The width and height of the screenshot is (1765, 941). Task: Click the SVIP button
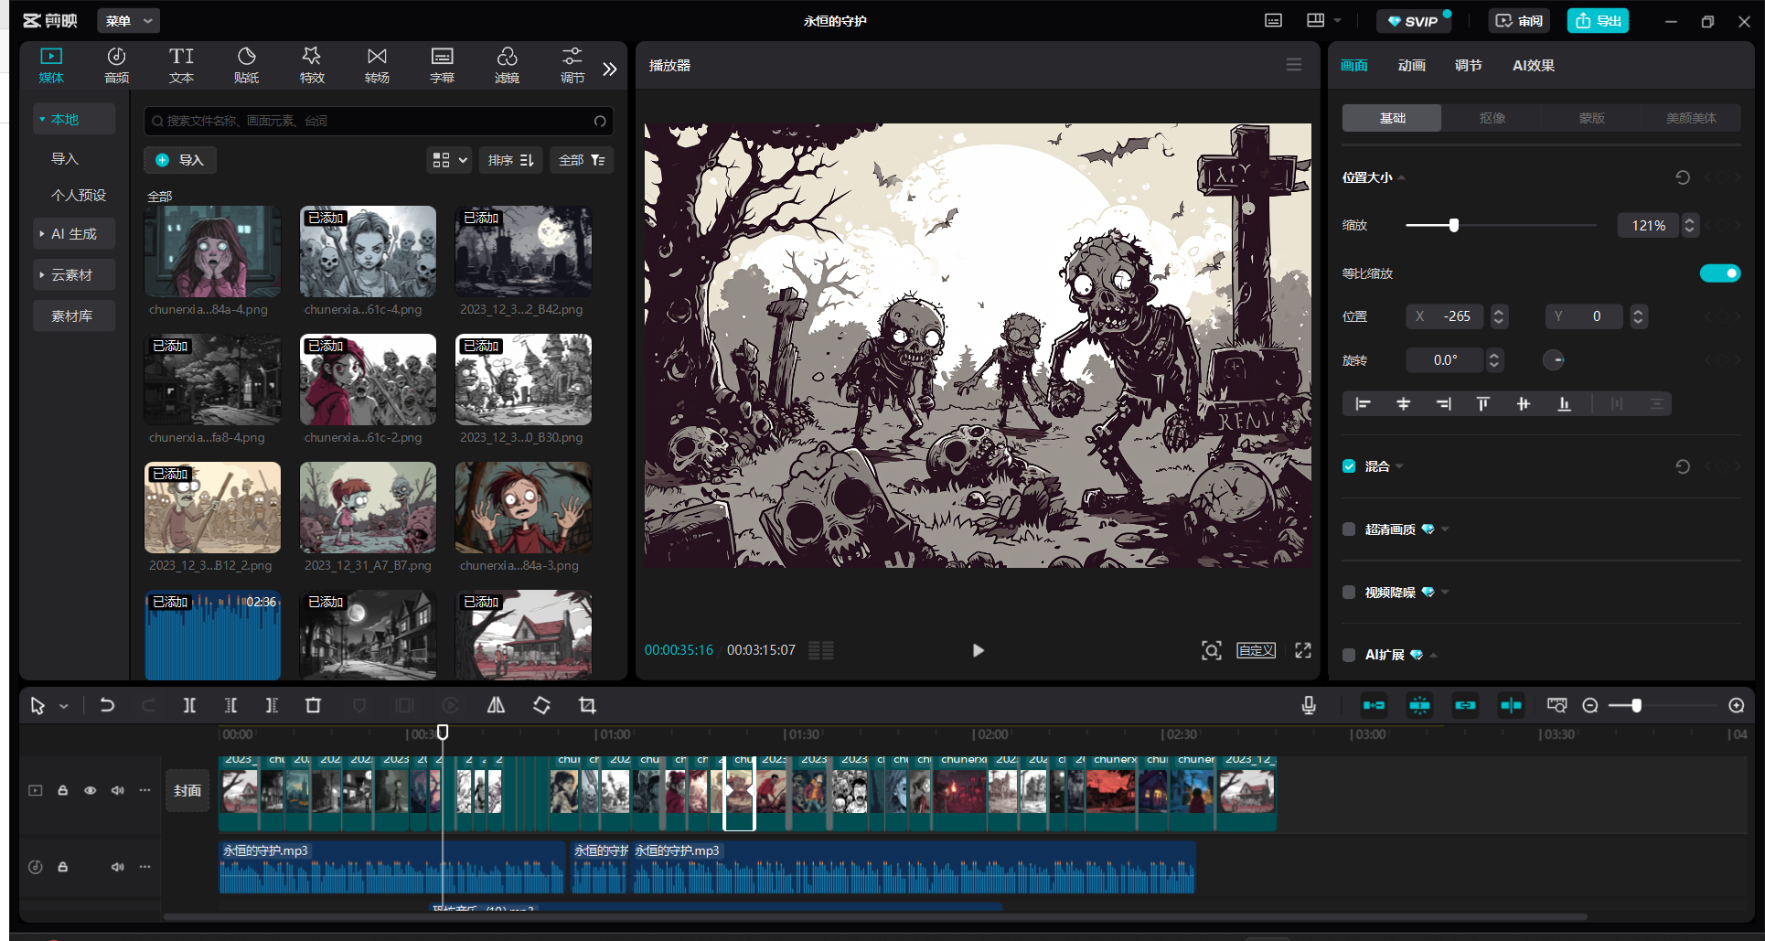pos(1414,20)
